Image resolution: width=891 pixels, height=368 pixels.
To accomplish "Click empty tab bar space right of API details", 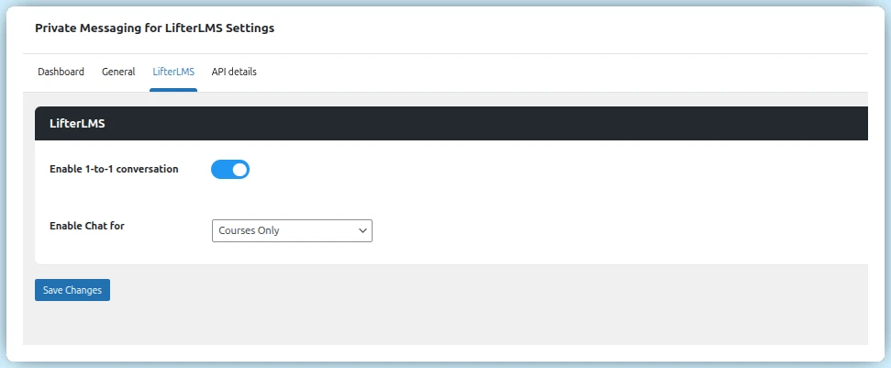I will tap(551, 72).
